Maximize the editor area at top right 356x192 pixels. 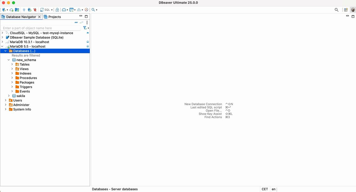pyautogui.click(x=353, y=16)
